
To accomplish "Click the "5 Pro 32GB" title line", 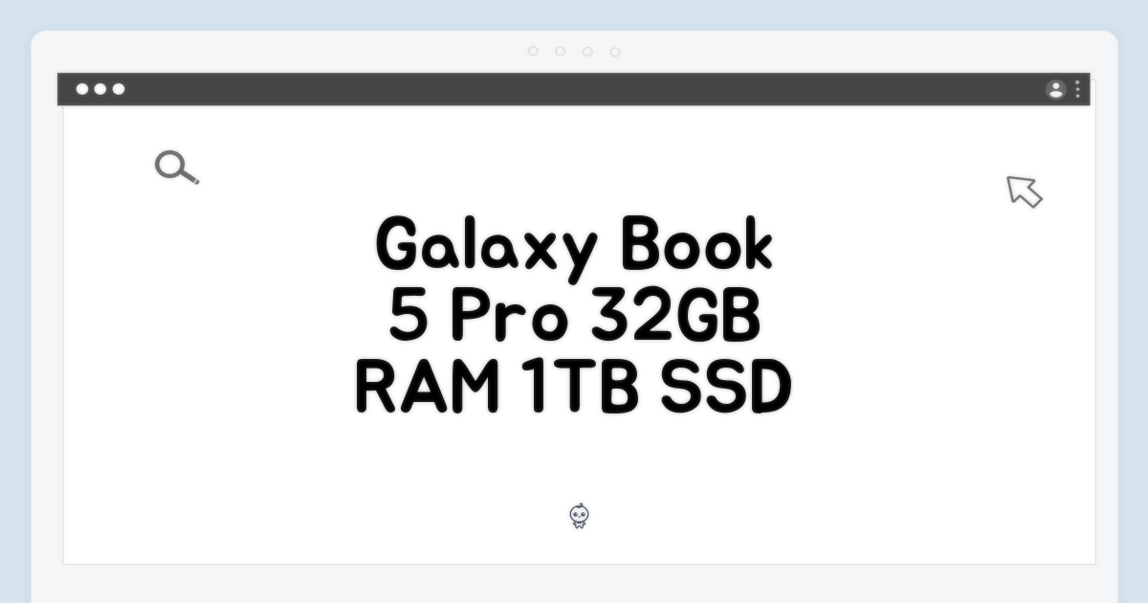I will coord(574,319).
